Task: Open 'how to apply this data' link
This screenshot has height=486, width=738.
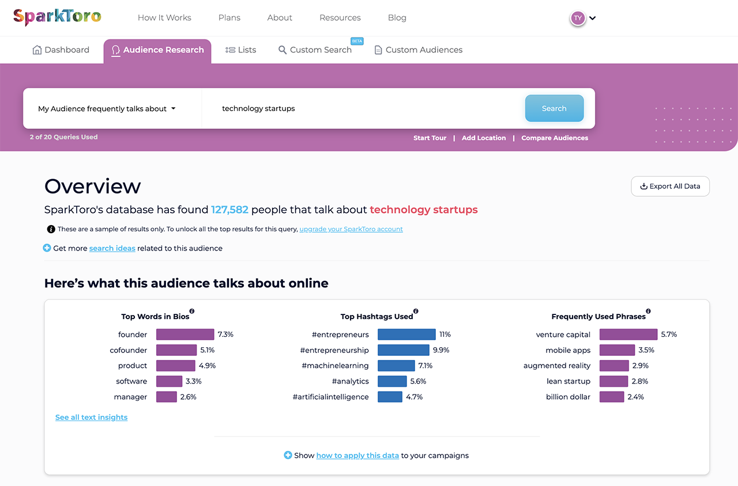Action: coord(357,455)
